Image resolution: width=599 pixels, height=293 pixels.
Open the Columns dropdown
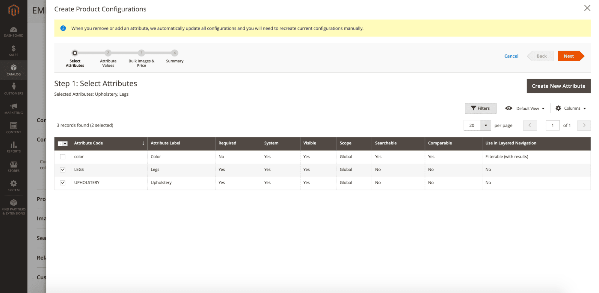(571, 108)
